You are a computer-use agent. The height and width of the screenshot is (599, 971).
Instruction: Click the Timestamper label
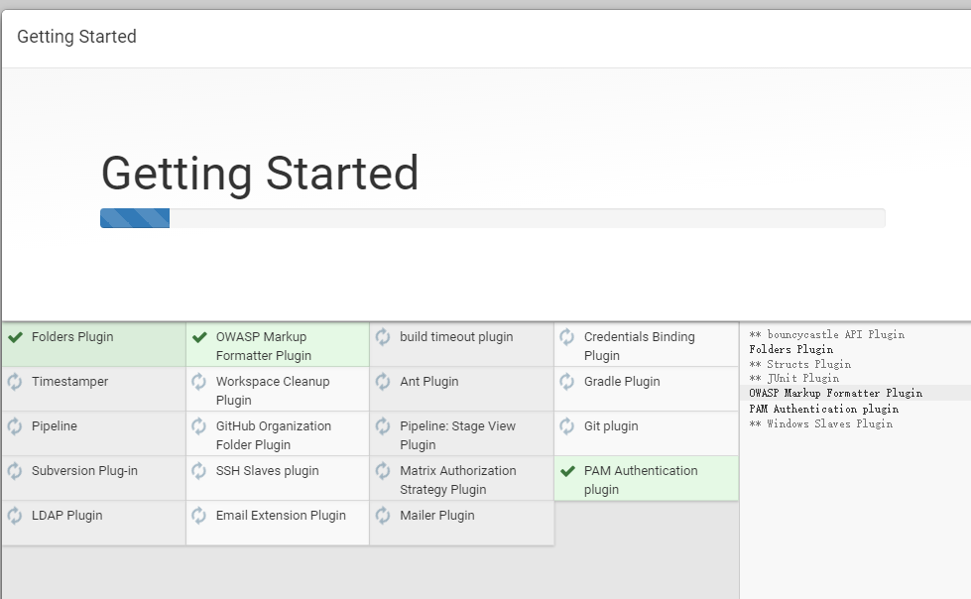[x=70, y=382]
